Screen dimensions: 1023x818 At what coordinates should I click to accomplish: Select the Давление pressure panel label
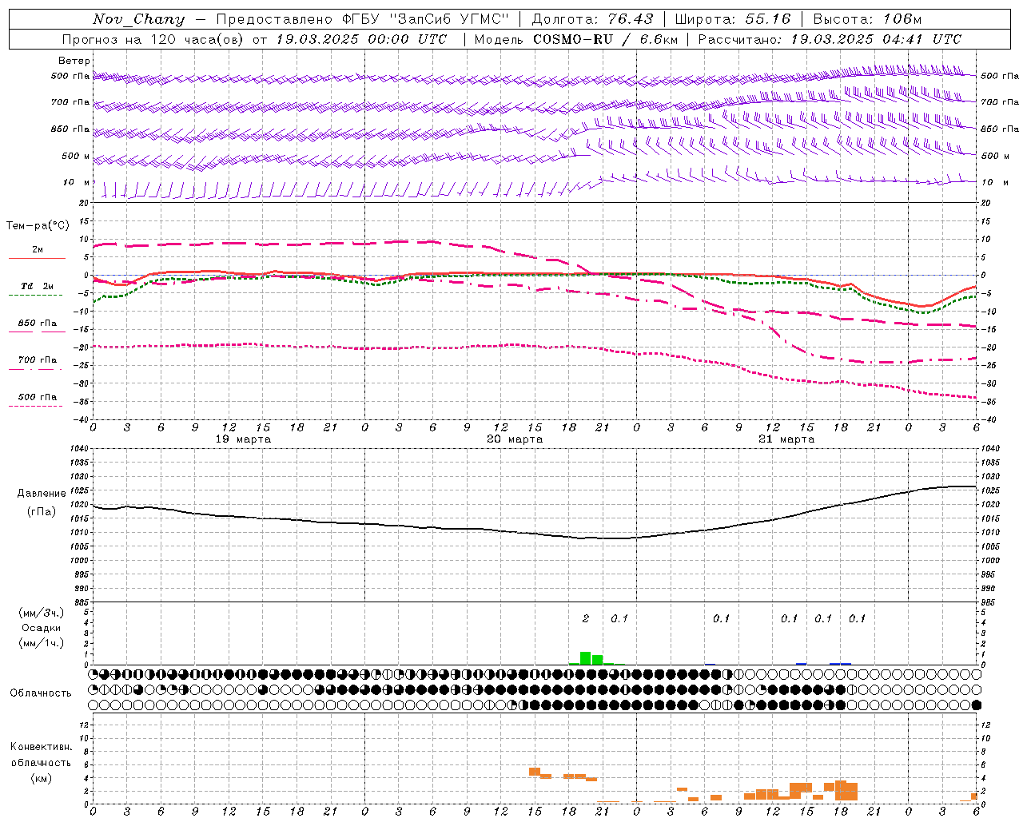(x=42, y=494)
